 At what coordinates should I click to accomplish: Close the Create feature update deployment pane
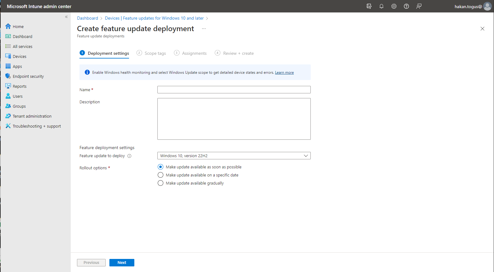pyautogui.click(x=482, y=29)
